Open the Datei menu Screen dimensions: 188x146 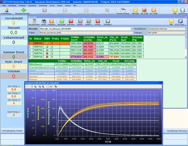coord(4,6)
